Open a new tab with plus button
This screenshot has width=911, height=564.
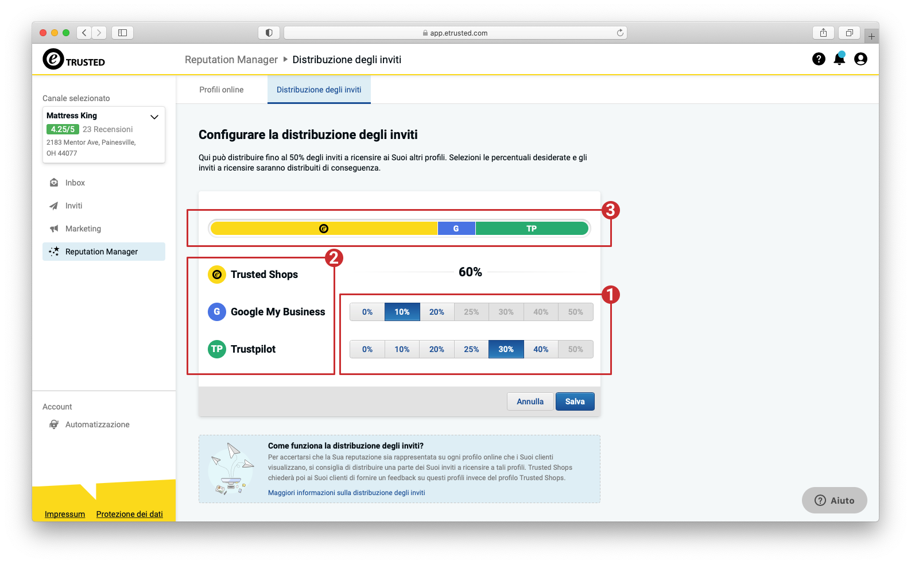[x=871, y=36]
